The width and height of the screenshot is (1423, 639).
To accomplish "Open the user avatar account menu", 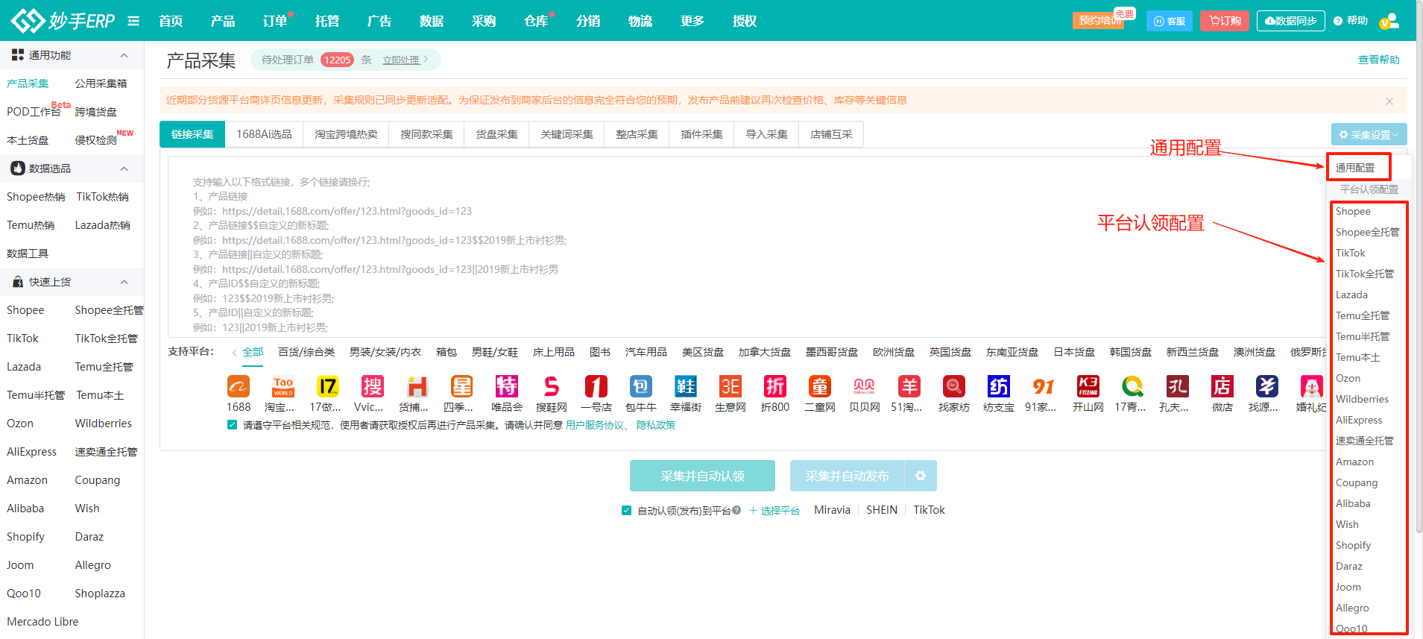I will (x=1388, y=21).
